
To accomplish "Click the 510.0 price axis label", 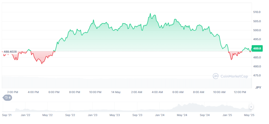I will (257, 12).
